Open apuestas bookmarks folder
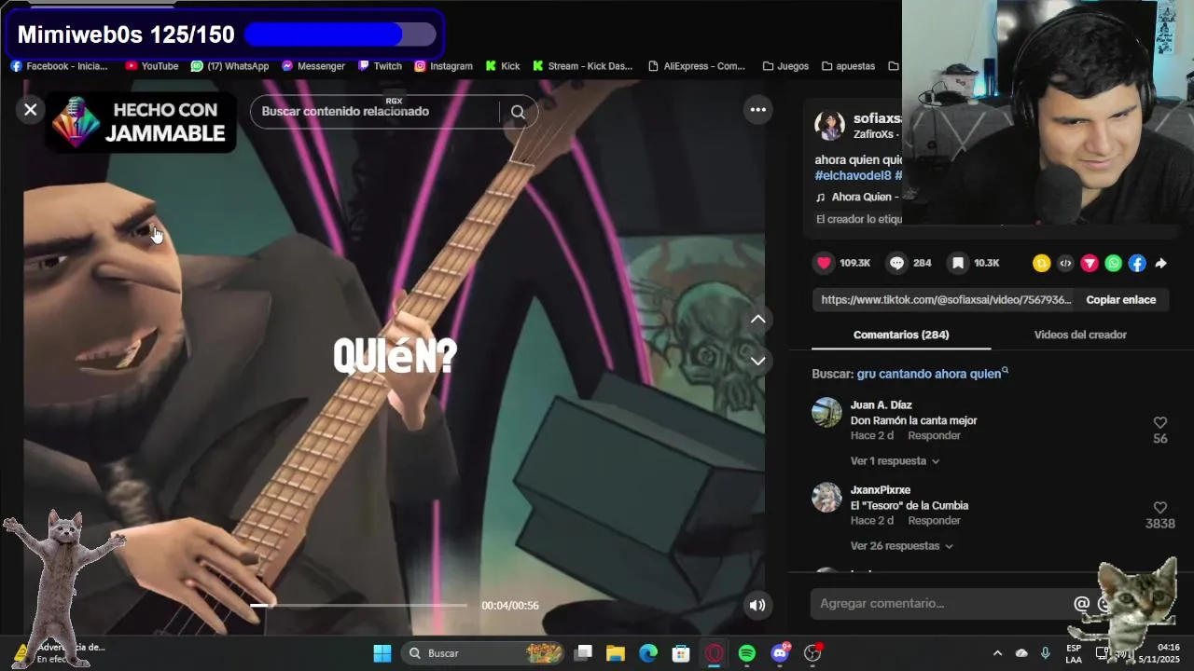Viewport: 1194px width, 671px height. tap(848, 66)
